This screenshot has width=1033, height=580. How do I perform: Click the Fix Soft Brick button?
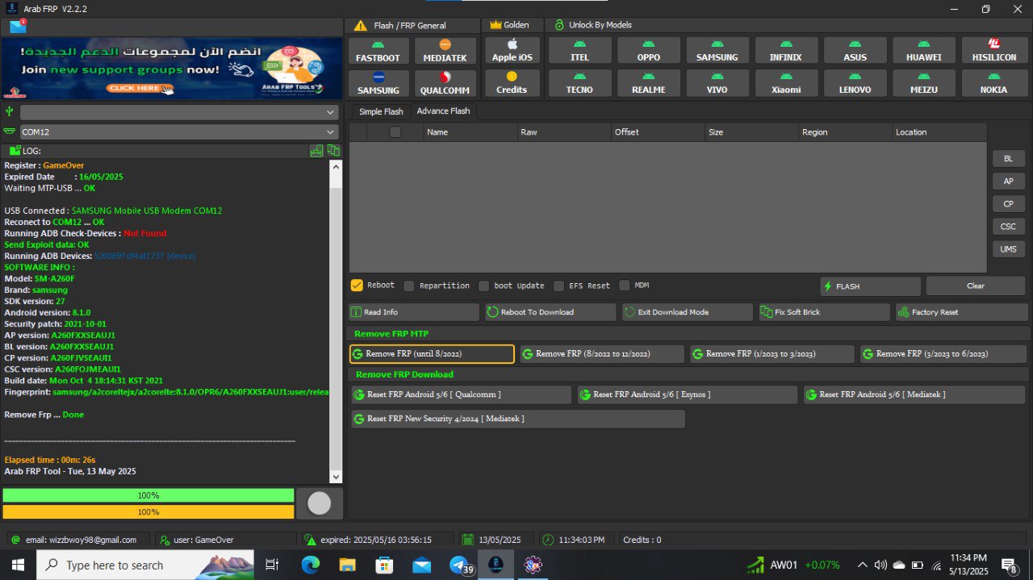825,312
